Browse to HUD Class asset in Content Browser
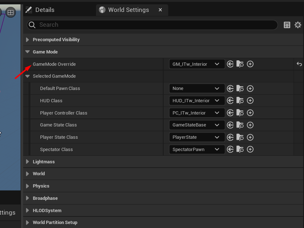Image resolution: width=304 pixels, height=228 pixels. click(x=240, y=100)
